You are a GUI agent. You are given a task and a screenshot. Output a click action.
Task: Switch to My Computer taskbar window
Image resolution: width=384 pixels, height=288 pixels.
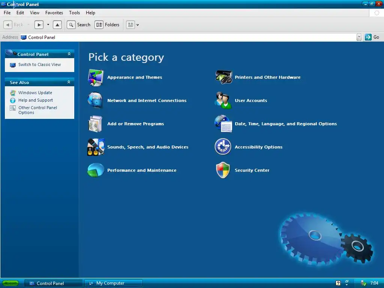pos(113,283)
